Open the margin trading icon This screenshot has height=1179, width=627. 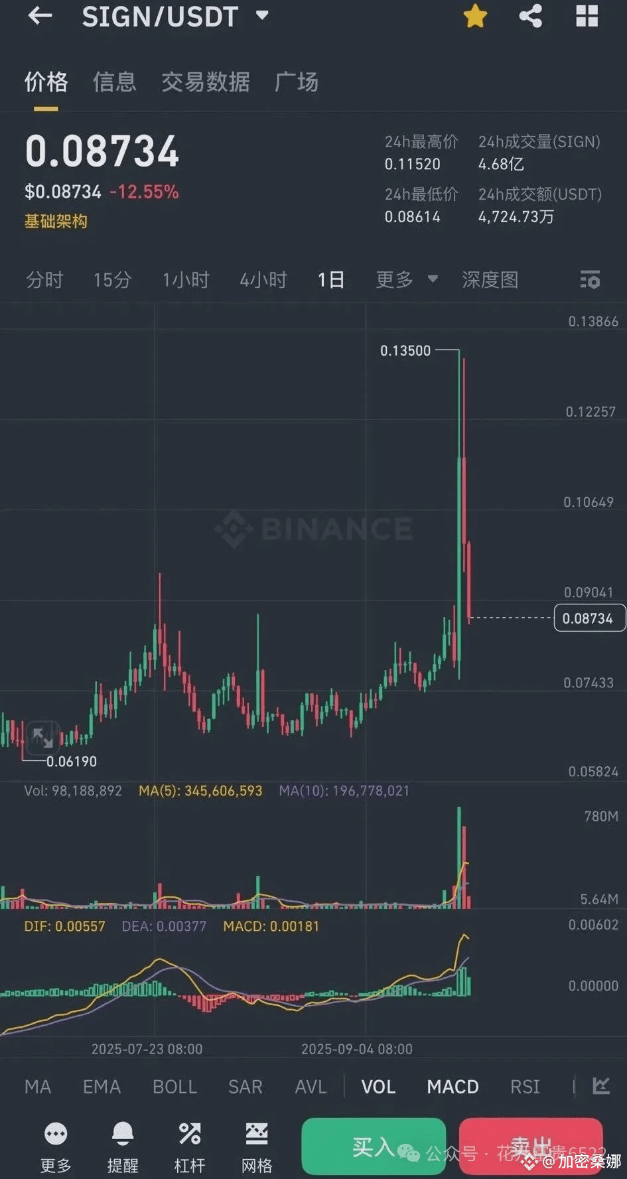(190, 1134)
